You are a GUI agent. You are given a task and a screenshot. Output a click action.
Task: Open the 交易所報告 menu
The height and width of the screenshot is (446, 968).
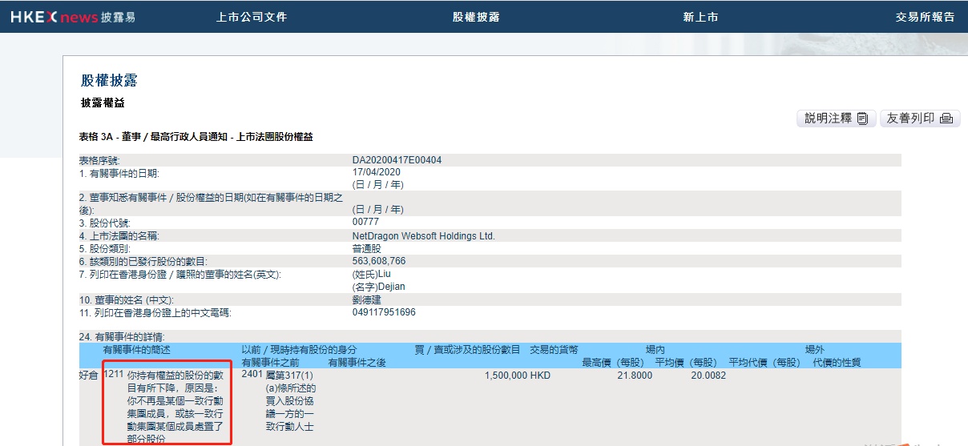[x=926, y=17]
